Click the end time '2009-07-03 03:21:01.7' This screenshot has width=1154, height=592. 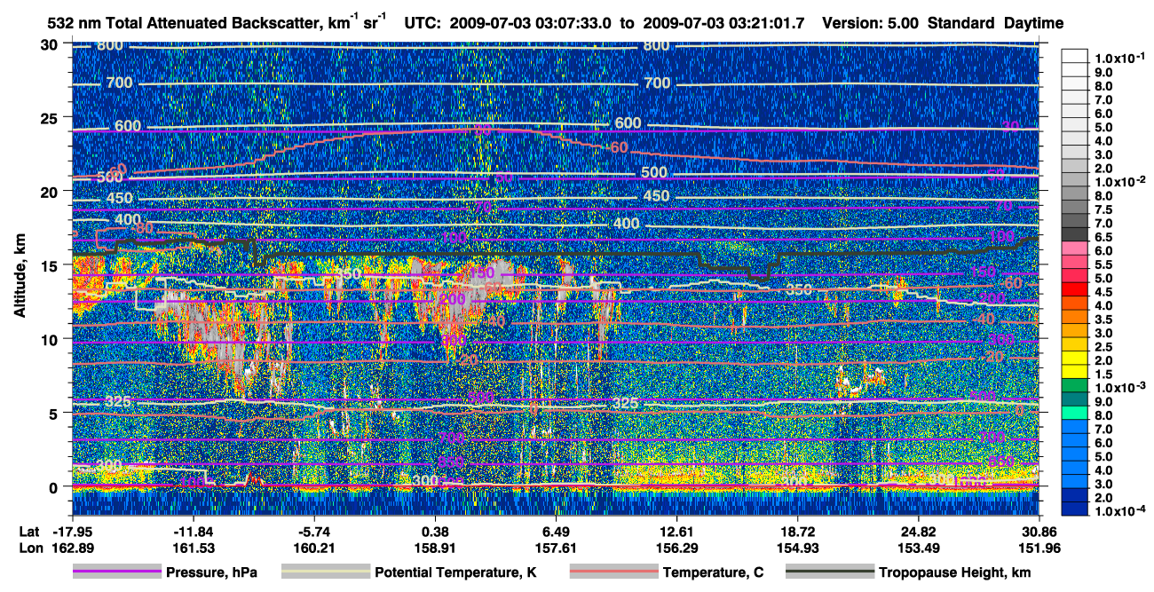(723, 23)
